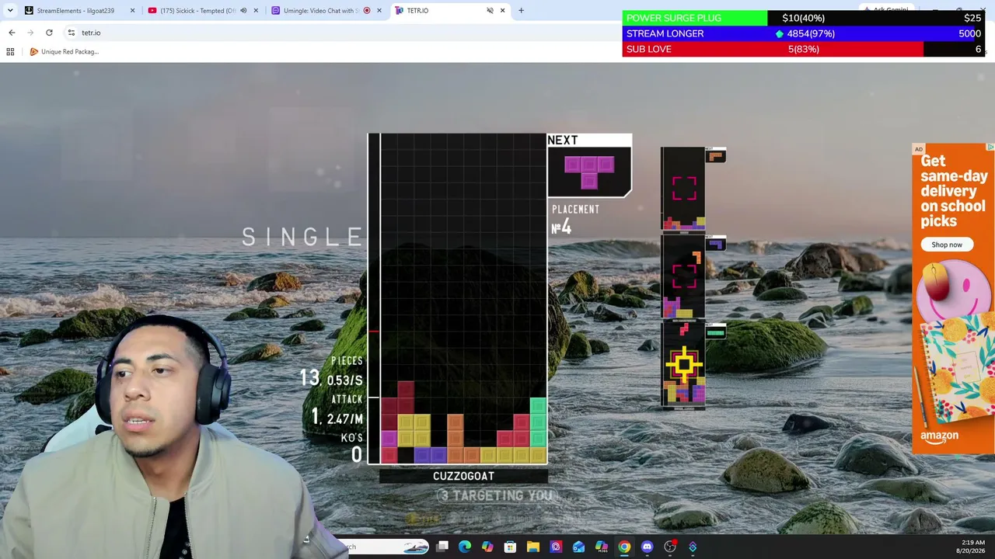This screenshot has width=995, height=559.
Task: Launch Microsoft Edge from the taskbar
Action: point(465,547)
